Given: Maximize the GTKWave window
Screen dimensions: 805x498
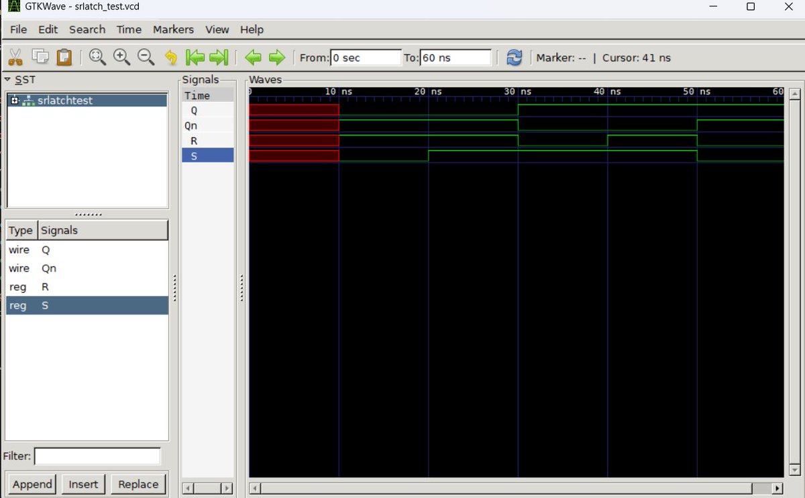Looking at the screenshot, I should (x=751, y=7).
